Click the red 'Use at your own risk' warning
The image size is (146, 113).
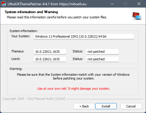[x=73, y=89]
